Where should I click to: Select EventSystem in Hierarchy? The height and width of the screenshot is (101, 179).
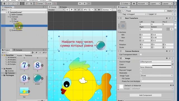17,30
